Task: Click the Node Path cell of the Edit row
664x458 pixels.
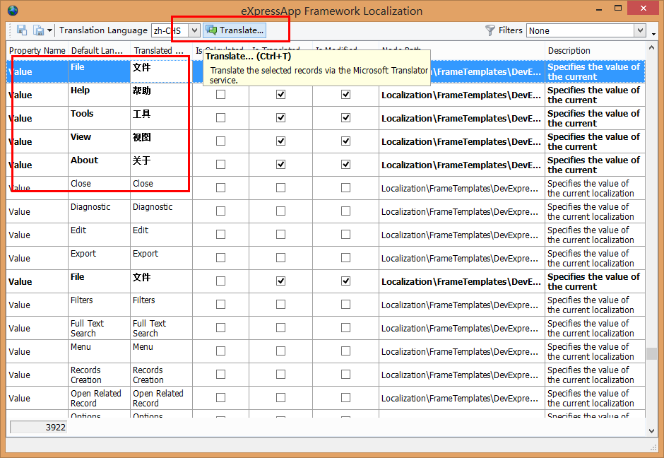Action: click(x=461, y=235)
